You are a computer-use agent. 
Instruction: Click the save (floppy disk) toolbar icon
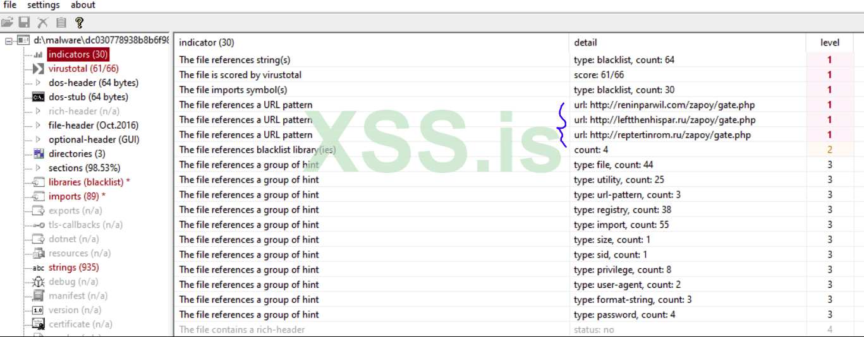[x=24, y=23]
